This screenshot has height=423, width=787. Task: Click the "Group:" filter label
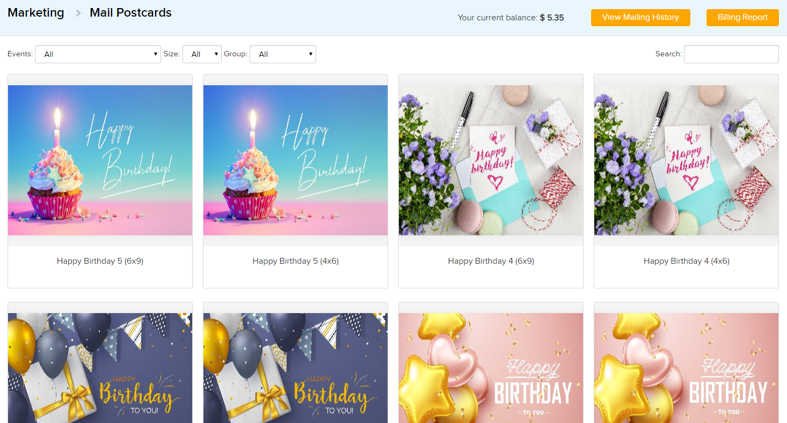click(x=236, y=54)
